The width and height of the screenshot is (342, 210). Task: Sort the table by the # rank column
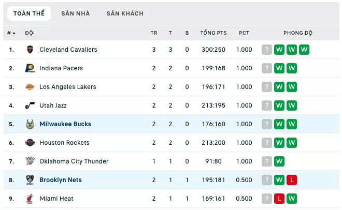[11, 33]
